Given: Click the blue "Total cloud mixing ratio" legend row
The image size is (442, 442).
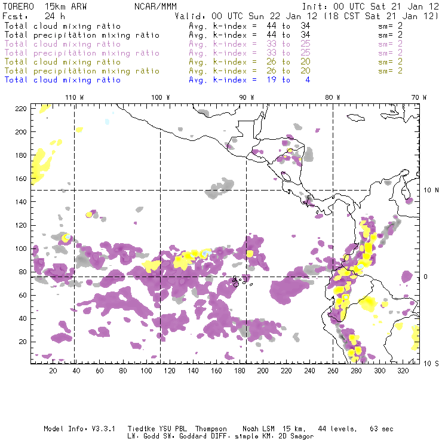Looking at the screenshot, I should [x=157, y=80].
